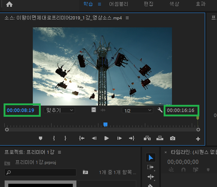Viewport: 217px width, 187px height.
Task: Switch to the 색상 workspace
Action: coord(174,4)
